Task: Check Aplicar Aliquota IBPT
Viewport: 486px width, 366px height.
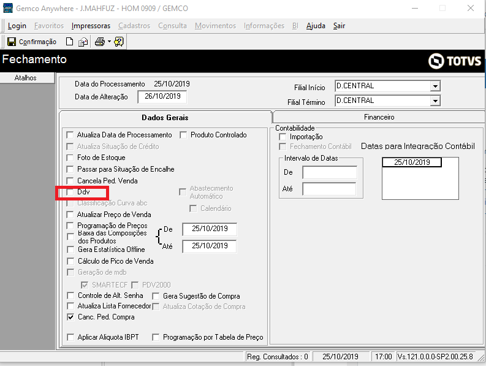Action: (70, 337)
